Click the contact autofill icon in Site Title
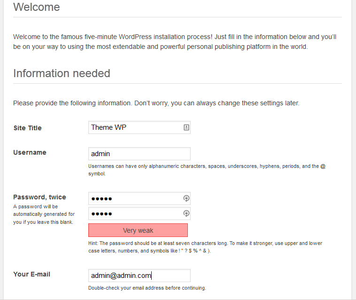This screenshot has height=300, width=356. 186,127
